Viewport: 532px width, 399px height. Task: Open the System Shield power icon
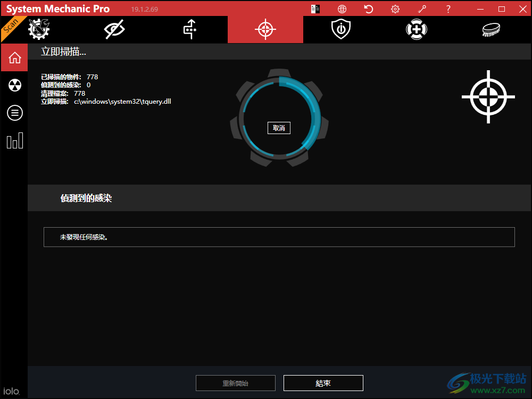[x=341, y=29]
